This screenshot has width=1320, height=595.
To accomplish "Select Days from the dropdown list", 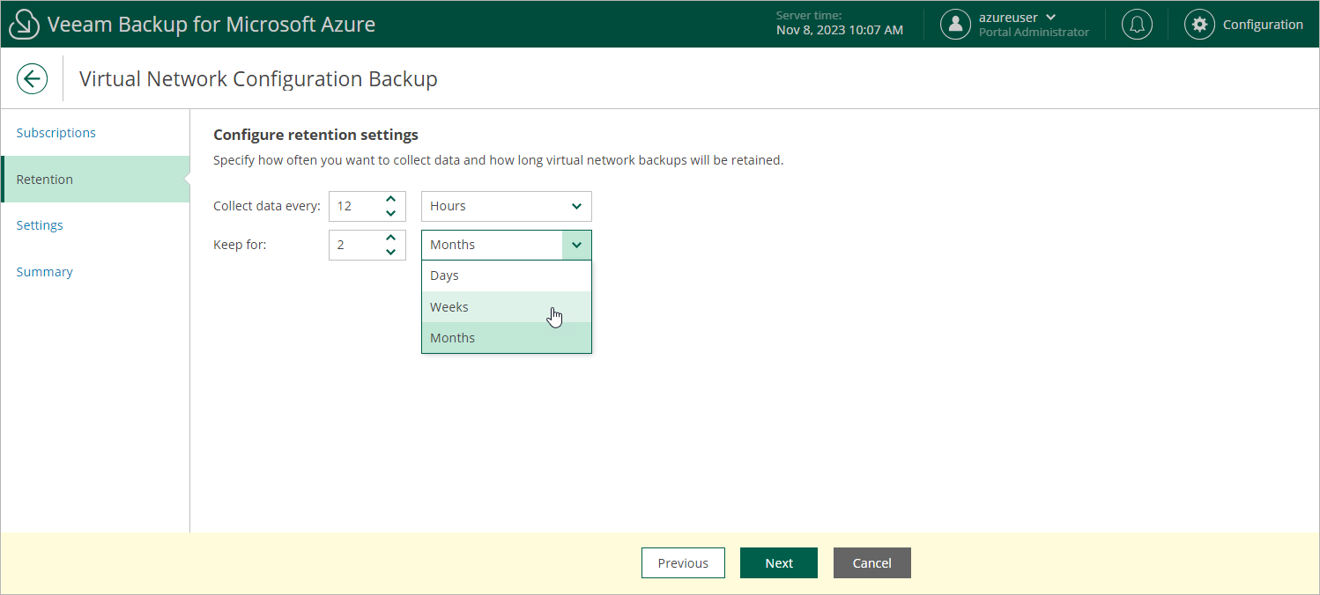I will [x=507, y=275].
